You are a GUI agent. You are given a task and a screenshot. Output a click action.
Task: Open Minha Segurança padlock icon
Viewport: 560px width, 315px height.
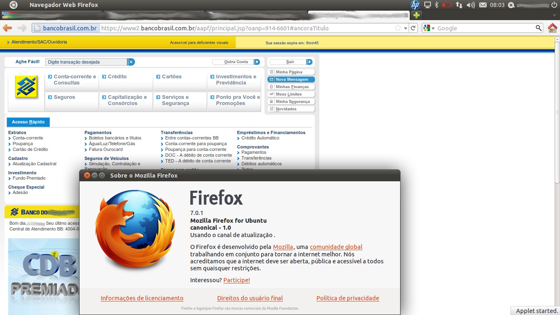point(271,101)
